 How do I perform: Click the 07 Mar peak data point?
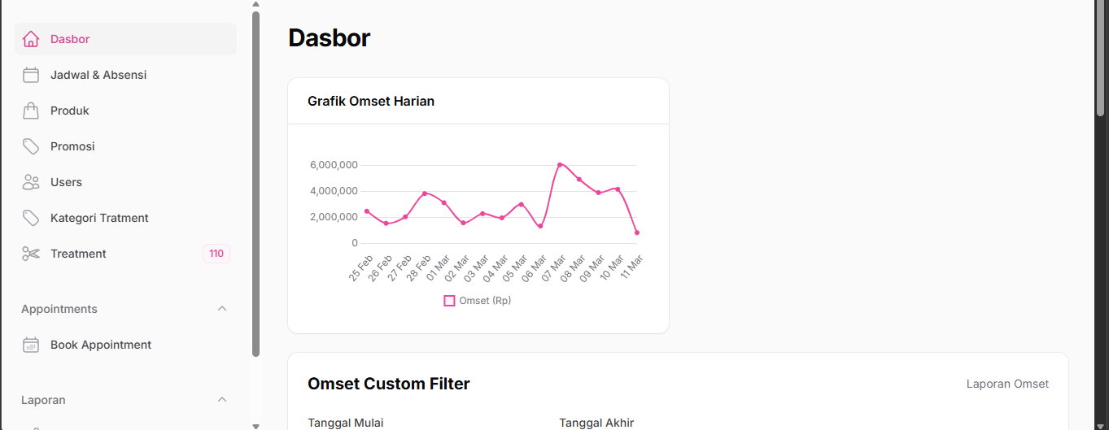[x=560, y=165]
